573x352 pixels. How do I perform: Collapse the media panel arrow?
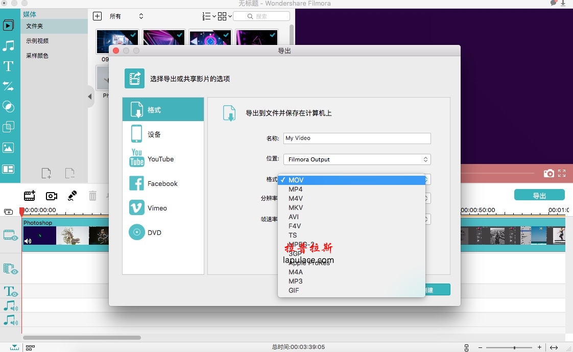pyautogui.click(x=89, y=97)
